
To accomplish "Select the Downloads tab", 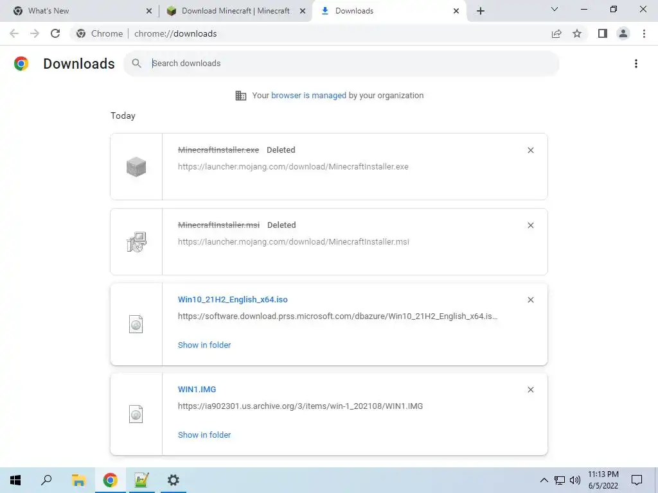I will (388, 11).
